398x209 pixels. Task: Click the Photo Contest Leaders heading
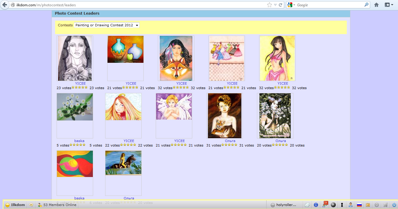tap(77, 13)
